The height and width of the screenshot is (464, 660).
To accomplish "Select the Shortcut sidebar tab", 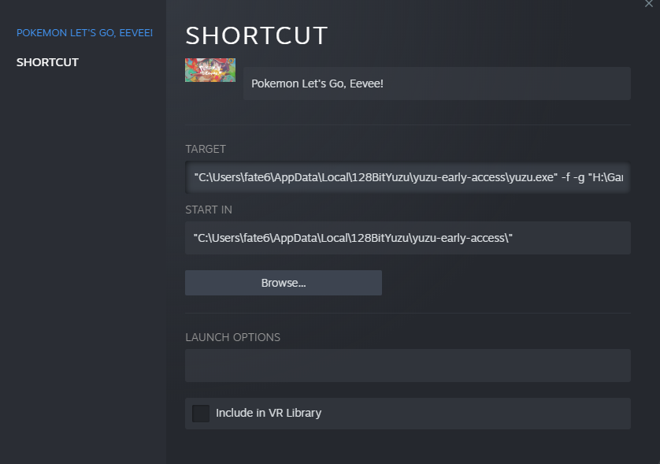I will (x=47, y=62).
